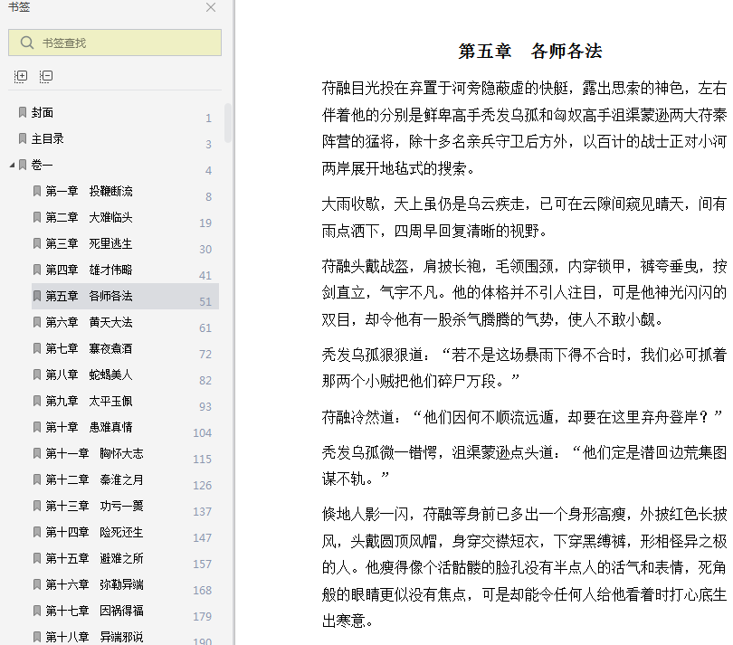Image resolution: width=733 pixels, height=645 pixels.
Task: Go to 第十章 患难真情
Action: pyautogui.click(x=89, y=427)
